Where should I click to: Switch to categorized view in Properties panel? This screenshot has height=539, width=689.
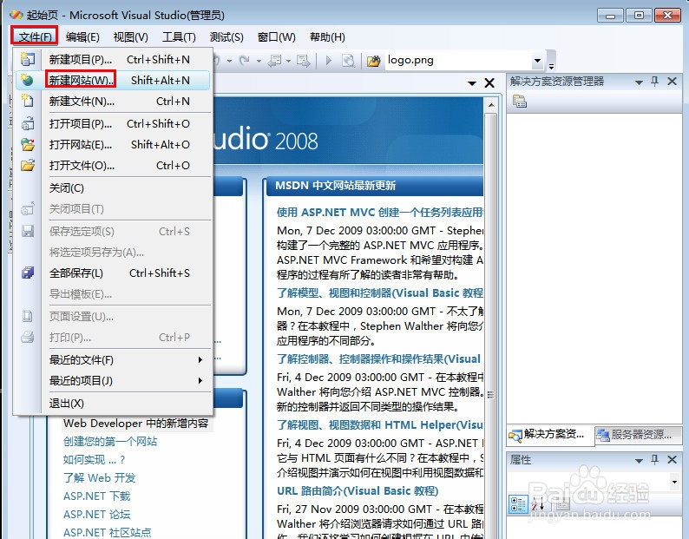(x=519, y=504)
